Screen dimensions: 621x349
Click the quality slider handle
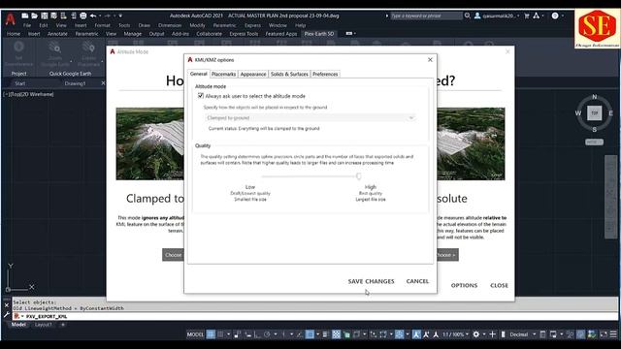(x=358, y=176)
